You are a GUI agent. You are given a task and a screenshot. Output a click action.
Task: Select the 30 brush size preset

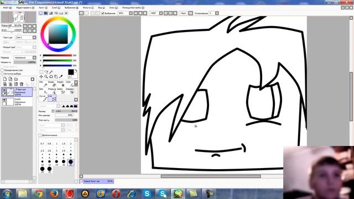pyautogui.click(x=49, y=170)
